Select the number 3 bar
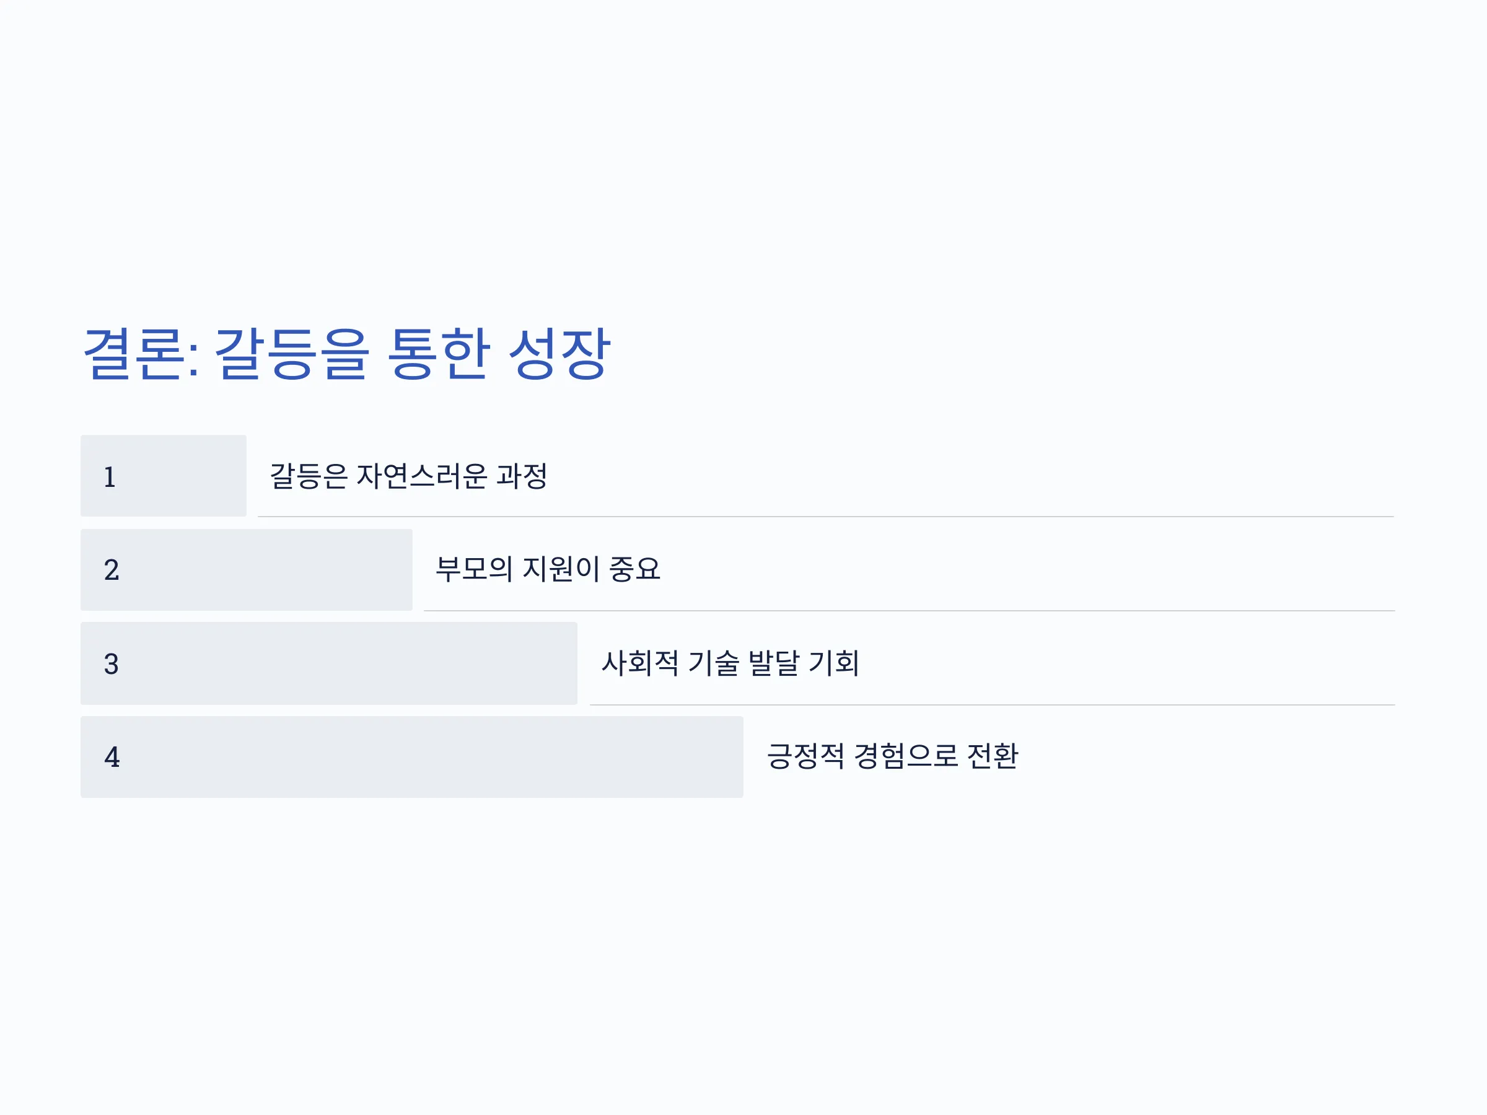The image size is (1487, 1115). coord(329,663)
